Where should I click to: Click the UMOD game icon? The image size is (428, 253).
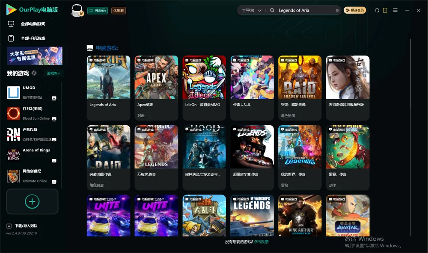(x=13, y=93)
